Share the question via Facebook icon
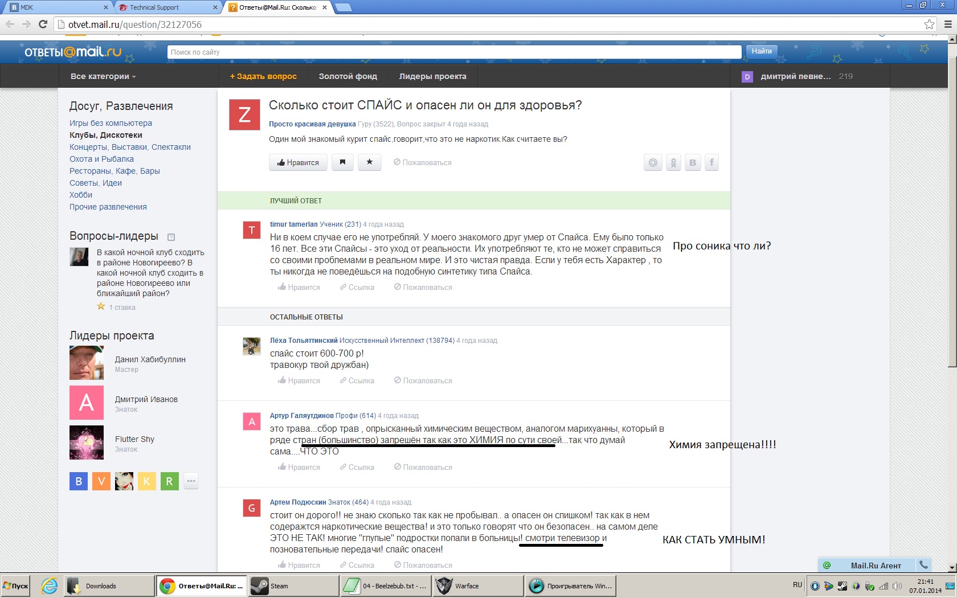957x598 pixels. point(711,163)
